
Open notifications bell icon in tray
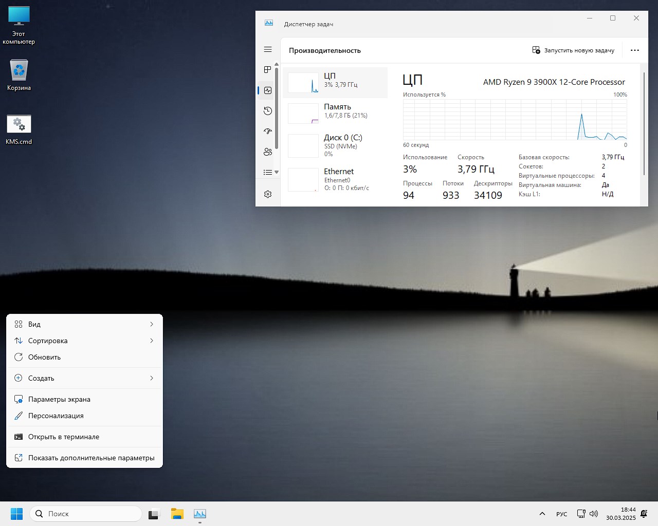point(644,514)
